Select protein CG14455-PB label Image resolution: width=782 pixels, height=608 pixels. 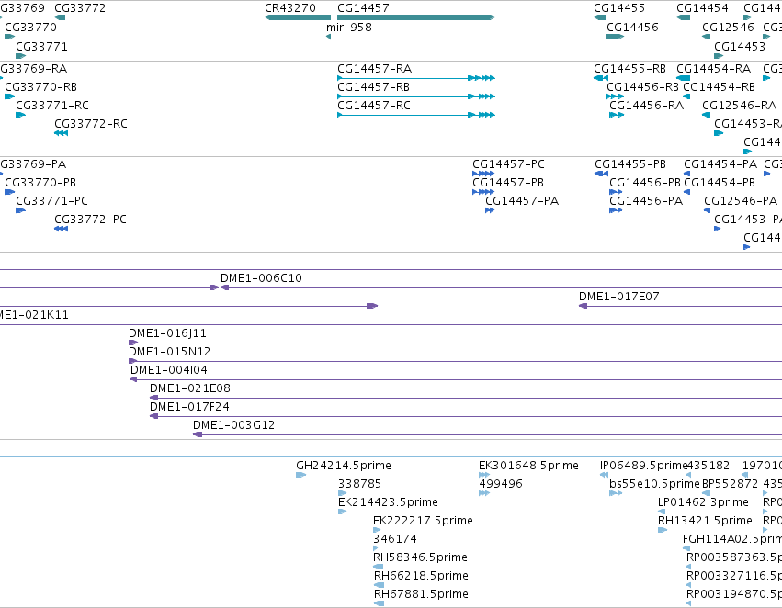630,164
